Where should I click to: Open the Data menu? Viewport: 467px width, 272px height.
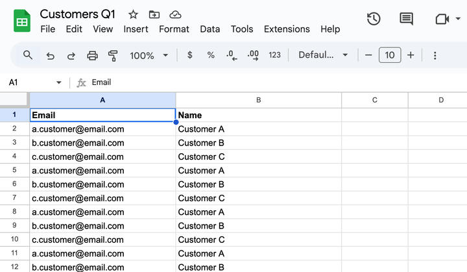(x=210, y=29)
